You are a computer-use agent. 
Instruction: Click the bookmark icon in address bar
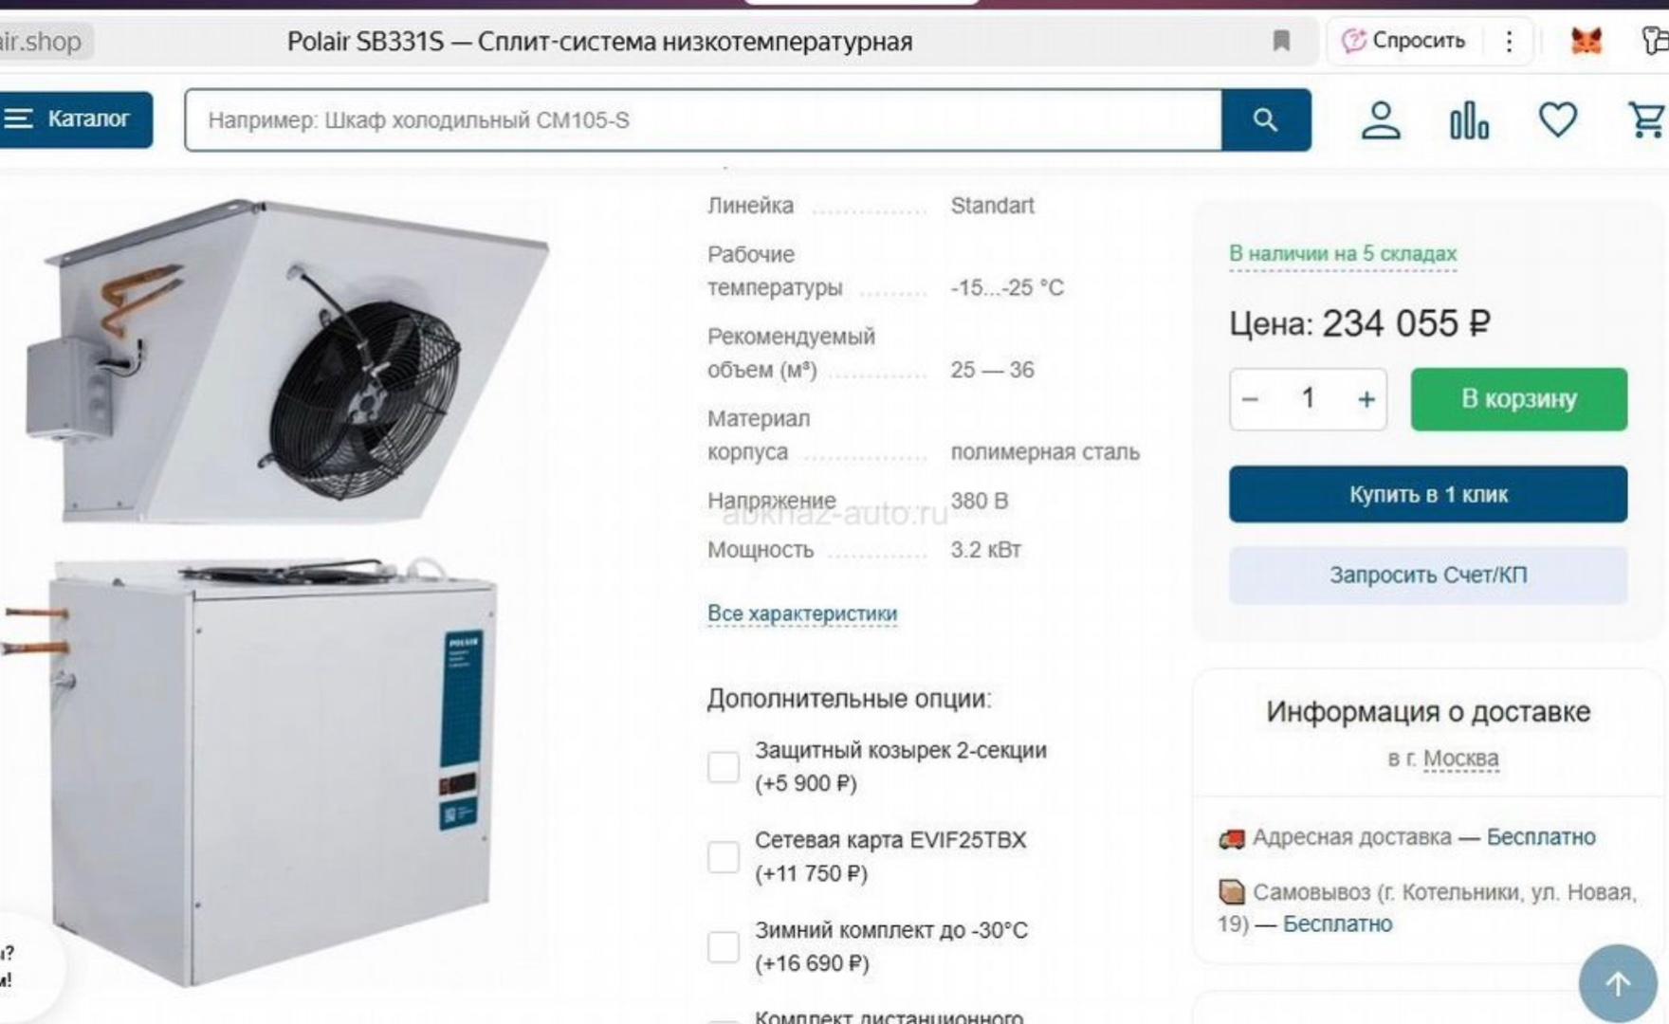1281,41
